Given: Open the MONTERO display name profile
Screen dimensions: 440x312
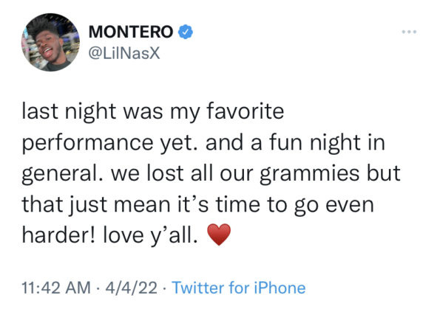Looking at the screenshot, I should point(131,32).
